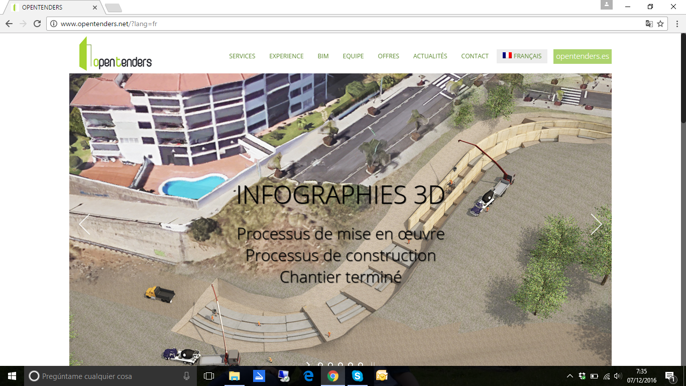Open the Google Translate page icon
Image resolution: width=686 pixels, height=386 pixels.
pos(649,24)
